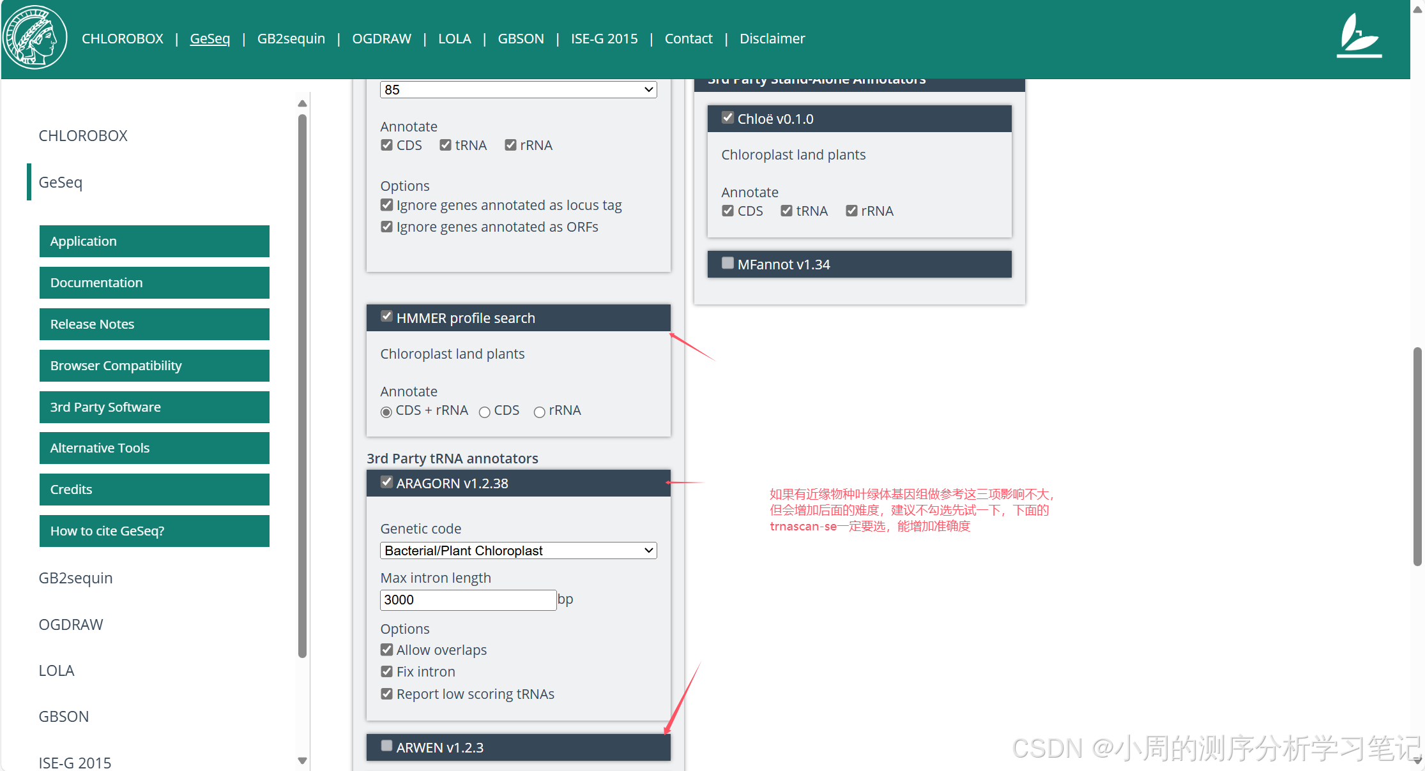Viewport: 1425px width, 771px height.
Task: Open GB2sequin from the top menu
Action: pos(291,39)
